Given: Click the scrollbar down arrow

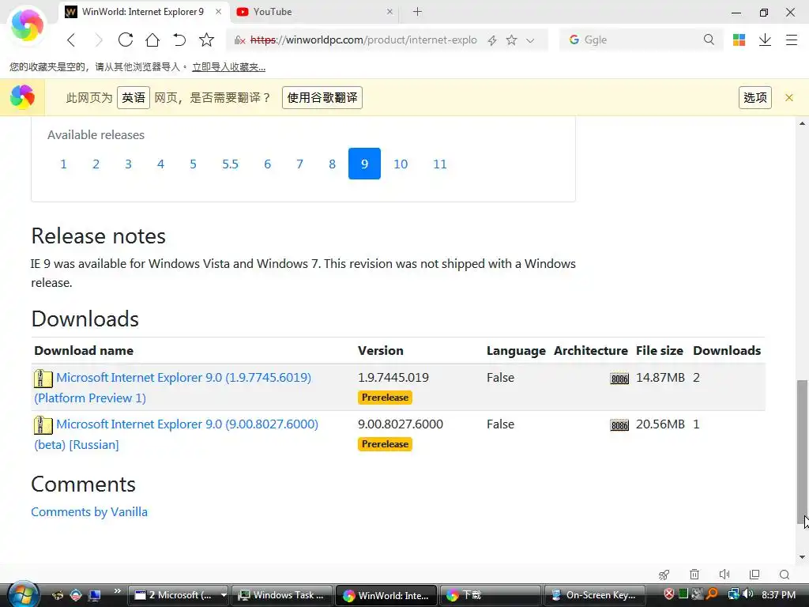Looking at the screenshot, I should tap(802, 557).
